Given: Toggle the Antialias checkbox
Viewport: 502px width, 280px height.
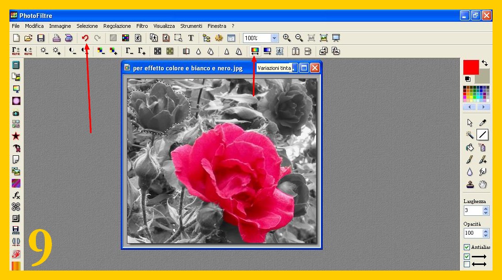Looking at the screenshot, I should coord(467,247).
